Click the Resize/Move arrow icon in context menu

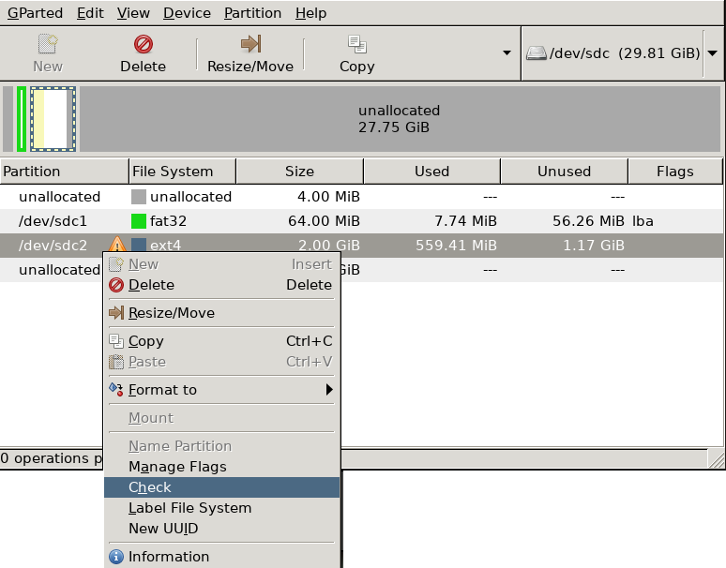(x=116, y=313)
